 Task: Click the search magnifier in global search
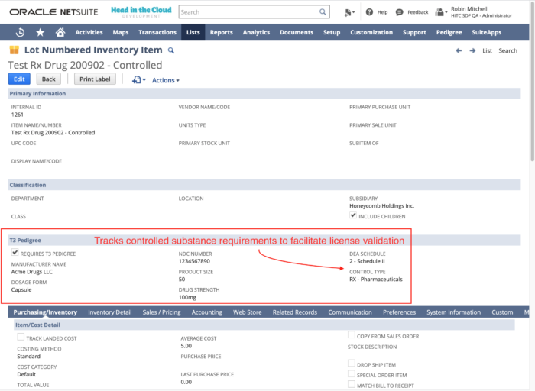click(x=323, y=12)
